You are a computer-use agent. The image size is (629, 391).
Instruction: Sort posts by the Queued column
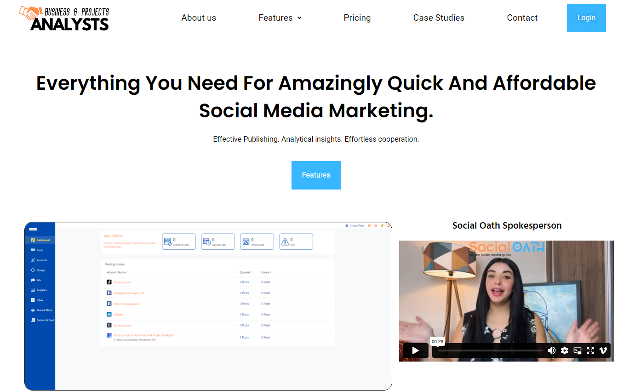click(x=245, y=272)
